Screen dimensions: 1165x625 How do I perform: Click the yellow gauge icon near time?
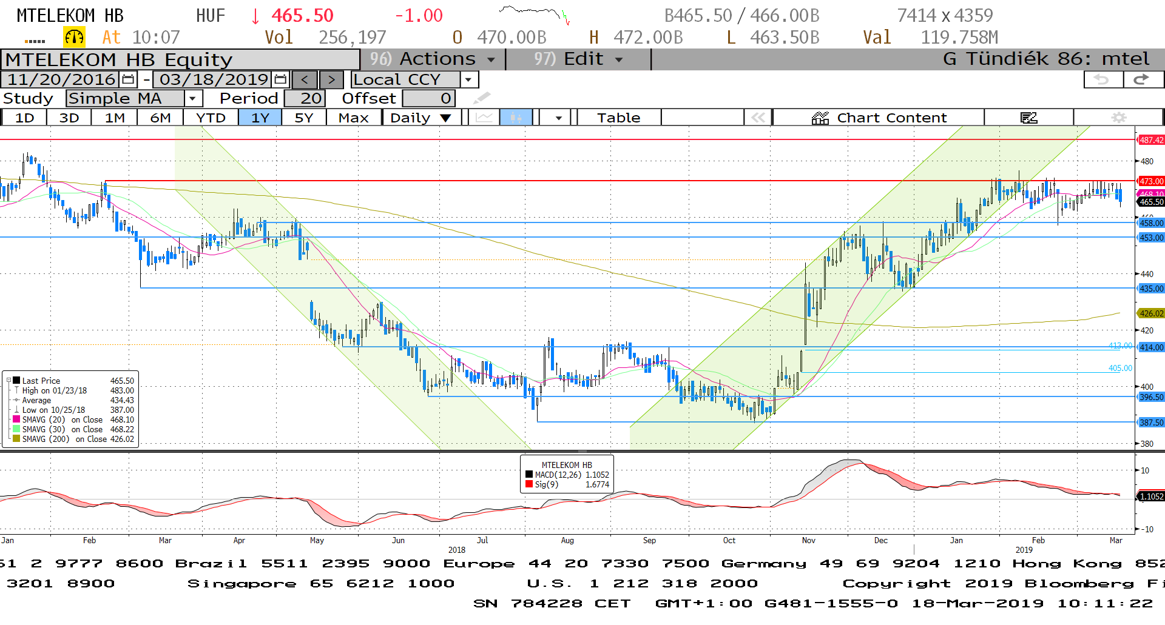tap(74, 38)
